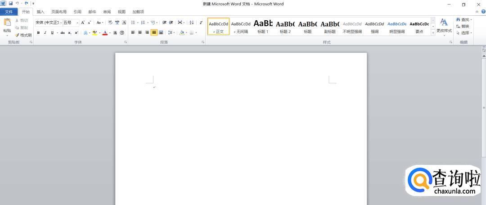Apply the yellow text highlight color
The width and height of the screenshot is (486, 205).
click(x=95, y=32)
